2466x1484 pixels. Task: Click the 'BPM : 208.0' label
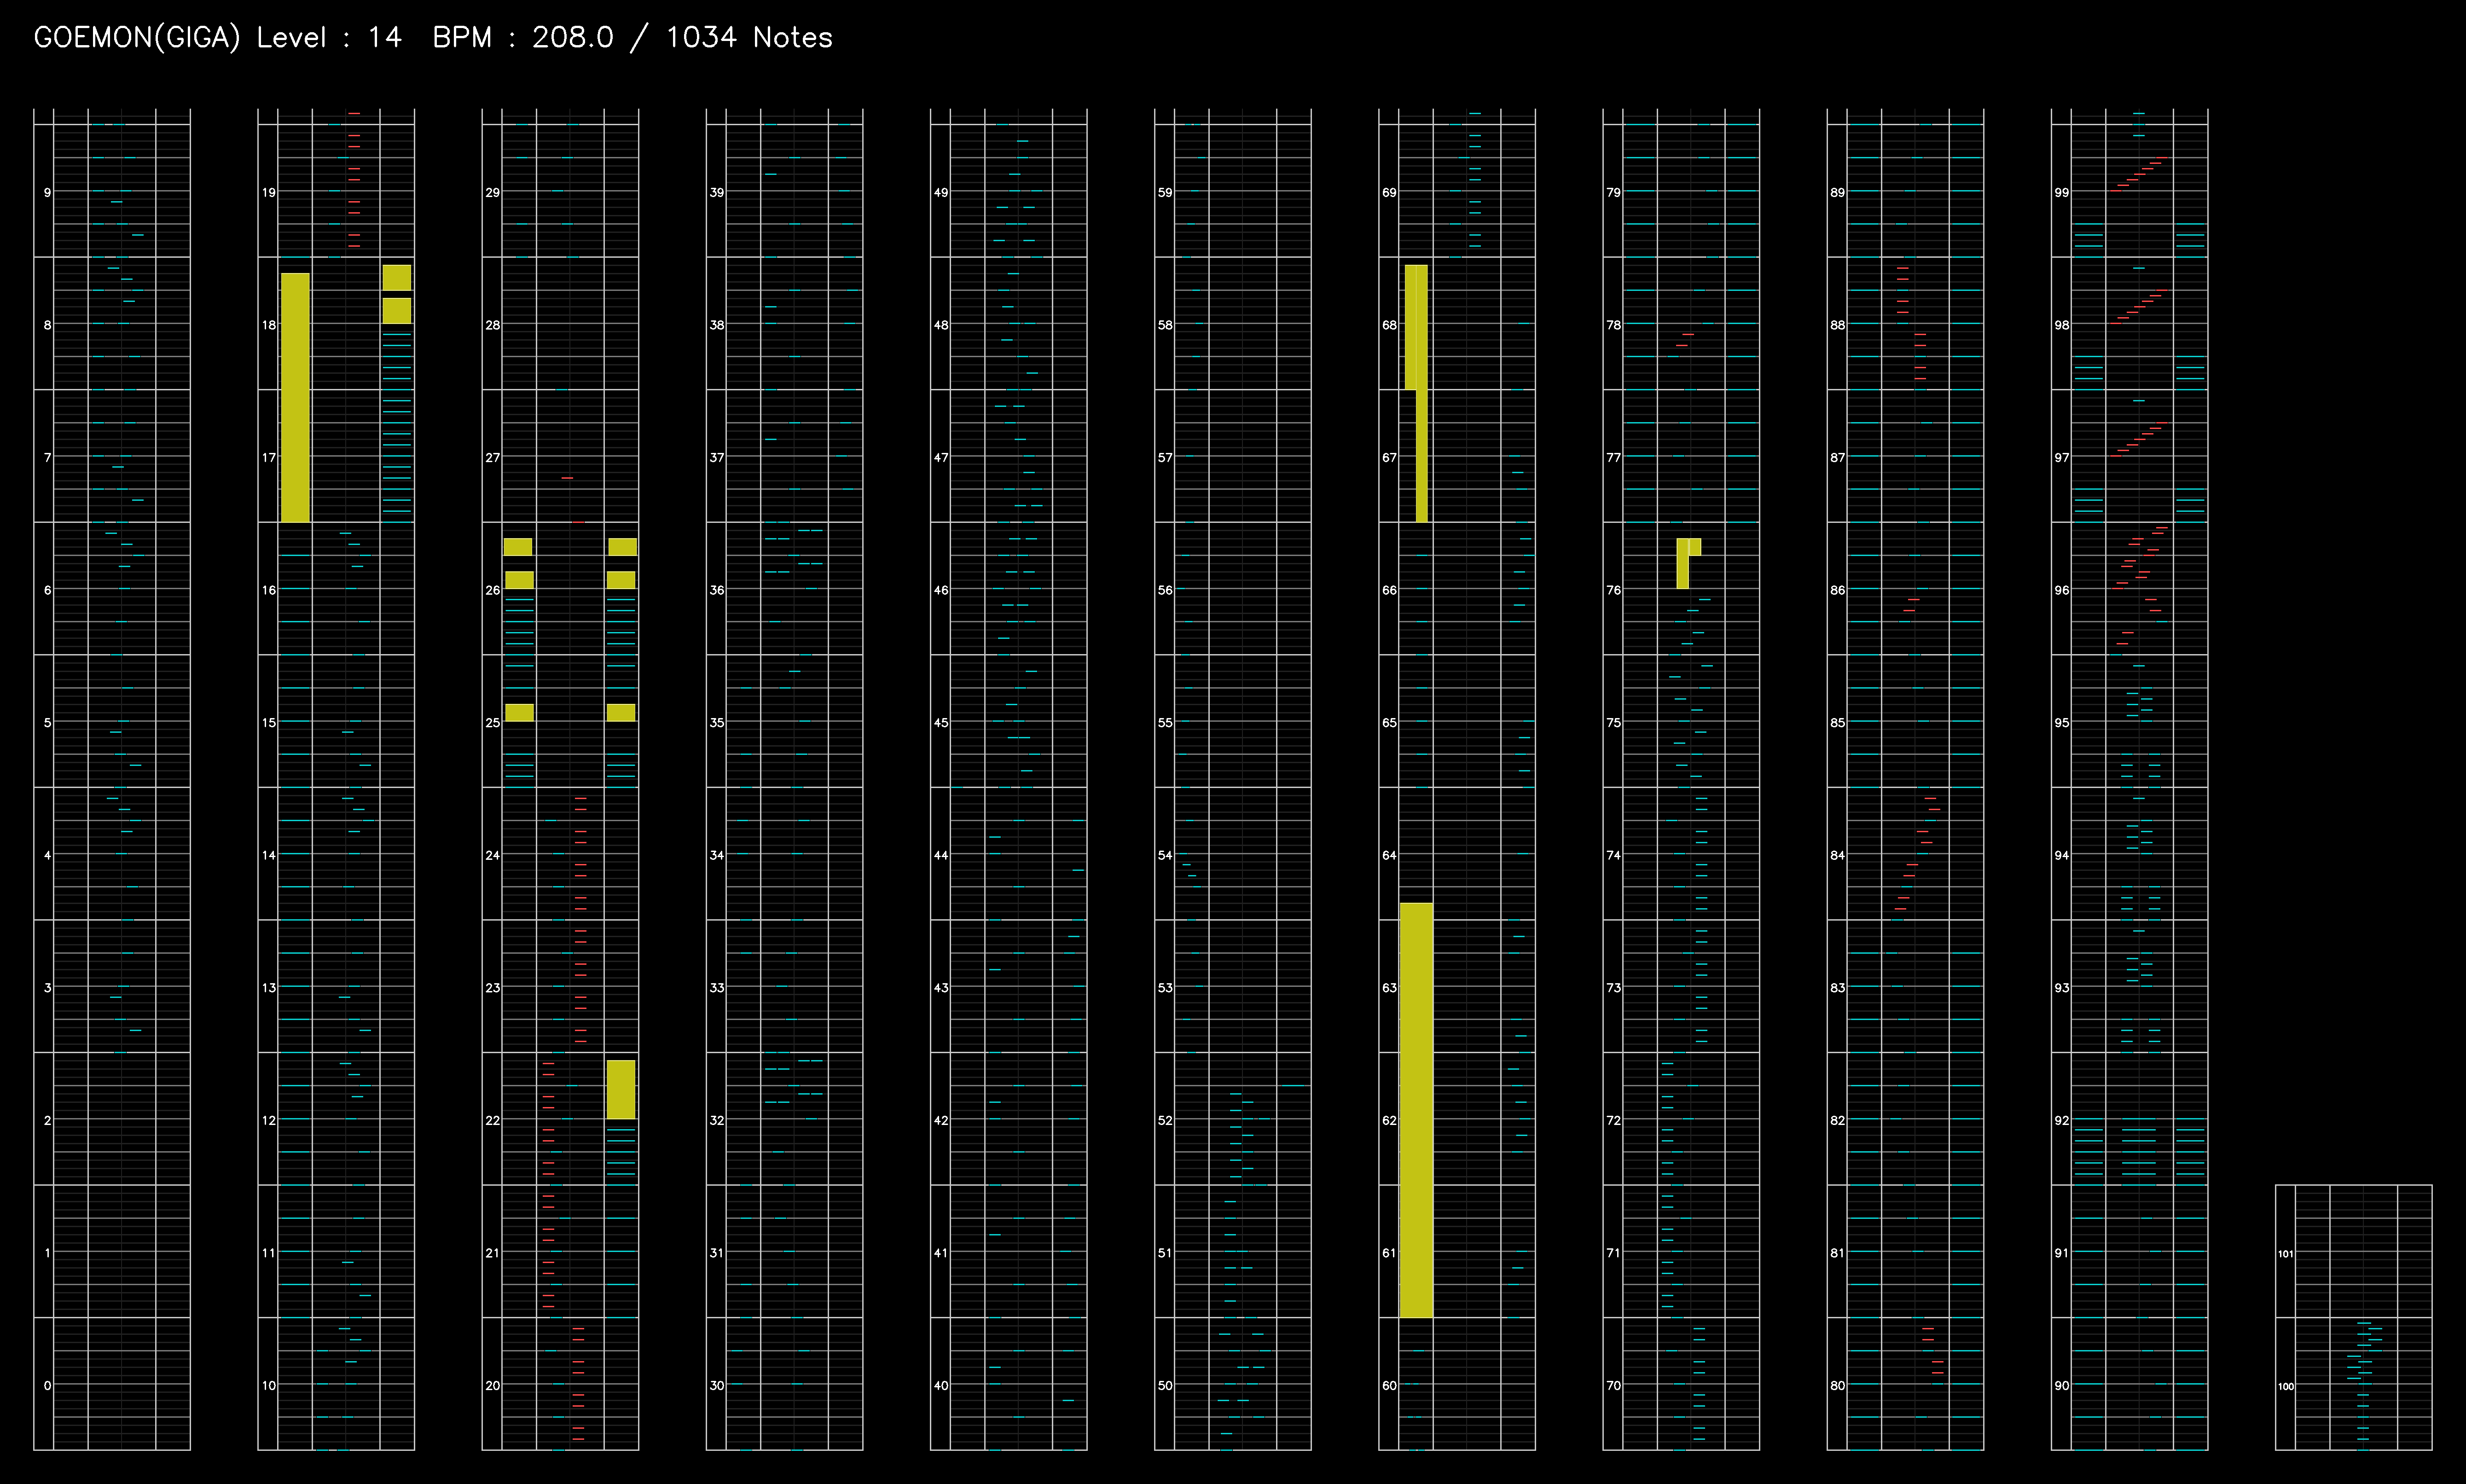523,38
